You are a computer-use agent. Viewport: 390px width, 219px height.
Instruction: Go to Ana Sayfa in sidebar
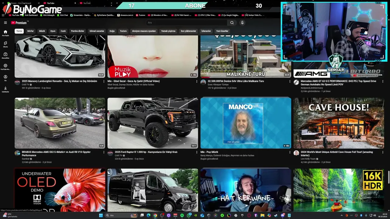(x=5, y=33)
